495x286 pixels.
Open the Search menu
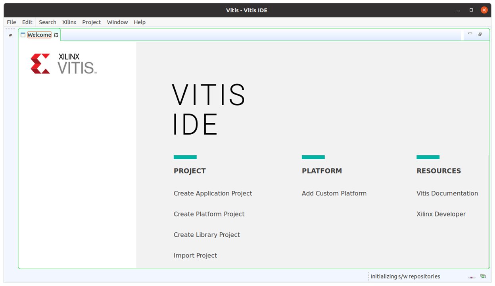point(48,22)
